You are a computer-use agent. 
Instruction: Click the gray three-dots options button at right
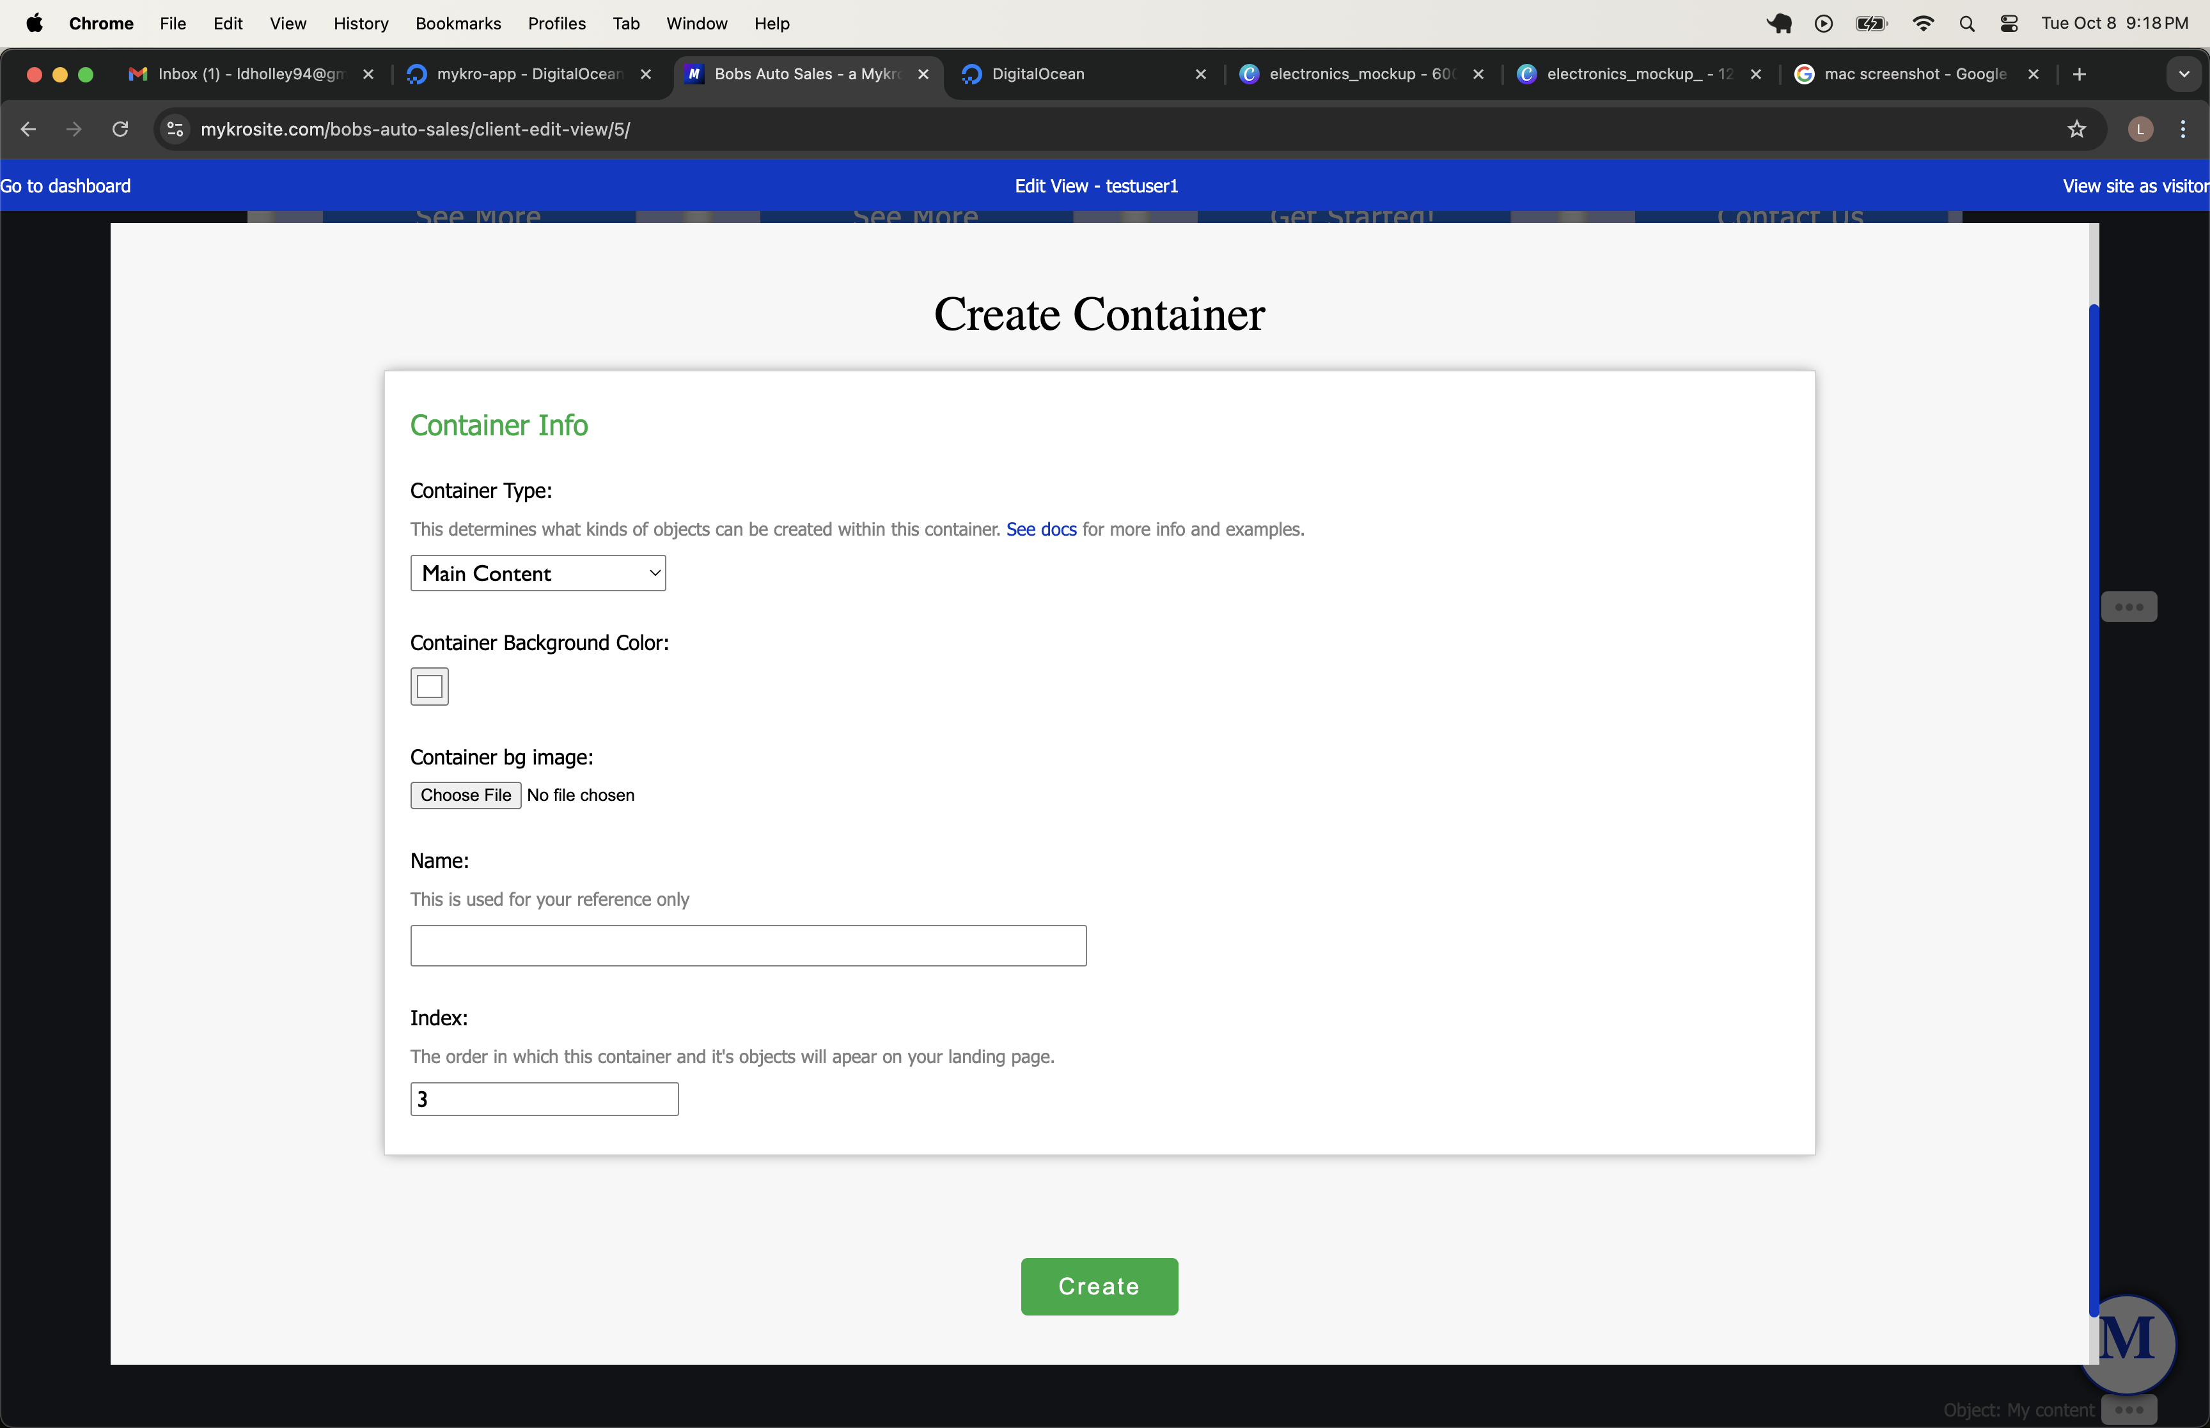coord(2128,607)
